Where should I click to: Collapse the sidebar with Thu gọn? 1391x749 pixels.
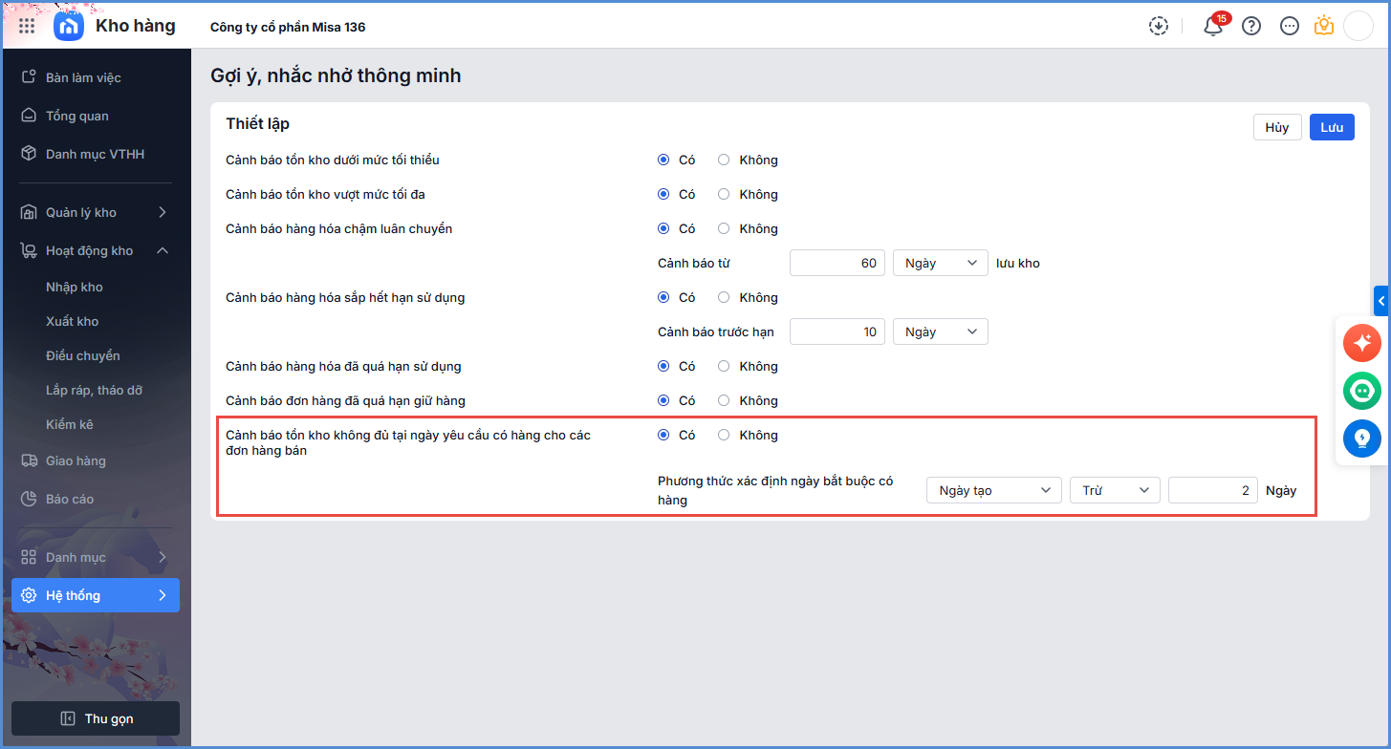[96, 718]
